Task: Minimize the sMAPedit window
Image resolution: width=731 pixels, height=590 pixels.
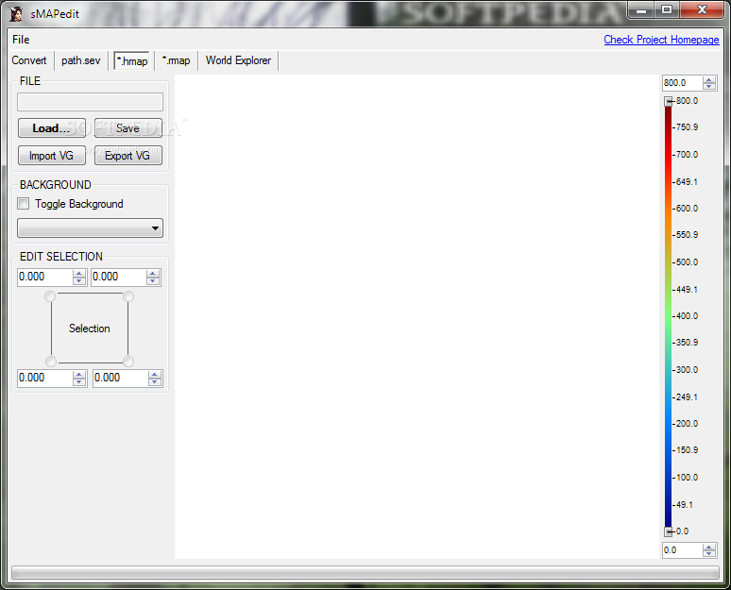Action: click(x=641, y=10)
